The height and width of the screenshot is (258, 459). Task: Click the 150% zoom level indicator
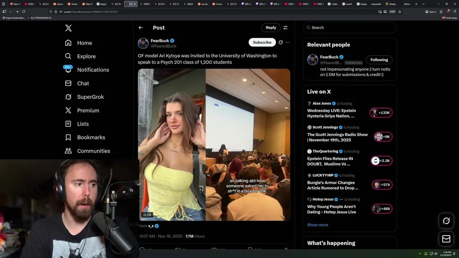pos(392,12)
